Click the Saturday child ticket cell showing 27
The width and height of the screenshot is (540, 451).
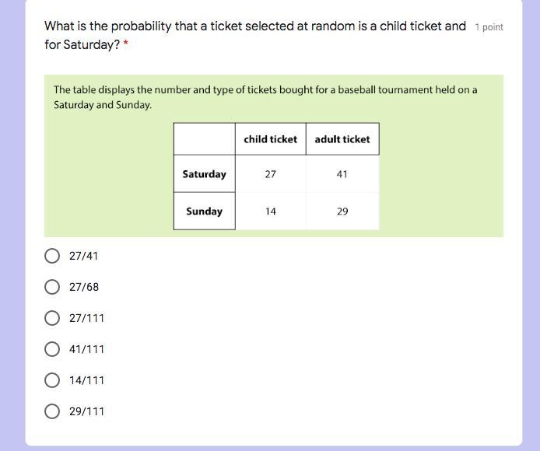[x=271, y=174]
